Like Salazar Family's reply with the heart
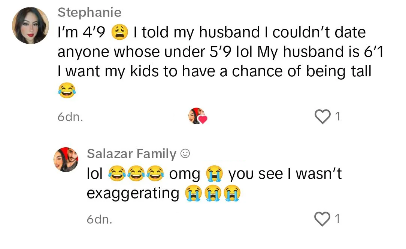This screenshot has width=406, height=249. click(x=322, y=219)
